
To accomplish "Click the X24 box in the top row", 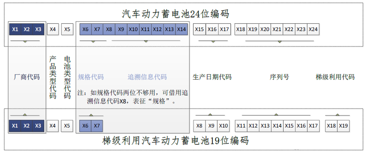I will pyautogui.click(x=313, y=29).
